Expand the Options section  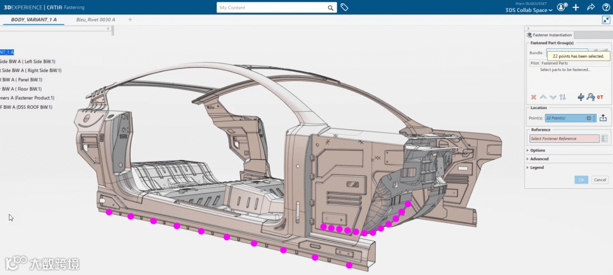click(536, 150)
